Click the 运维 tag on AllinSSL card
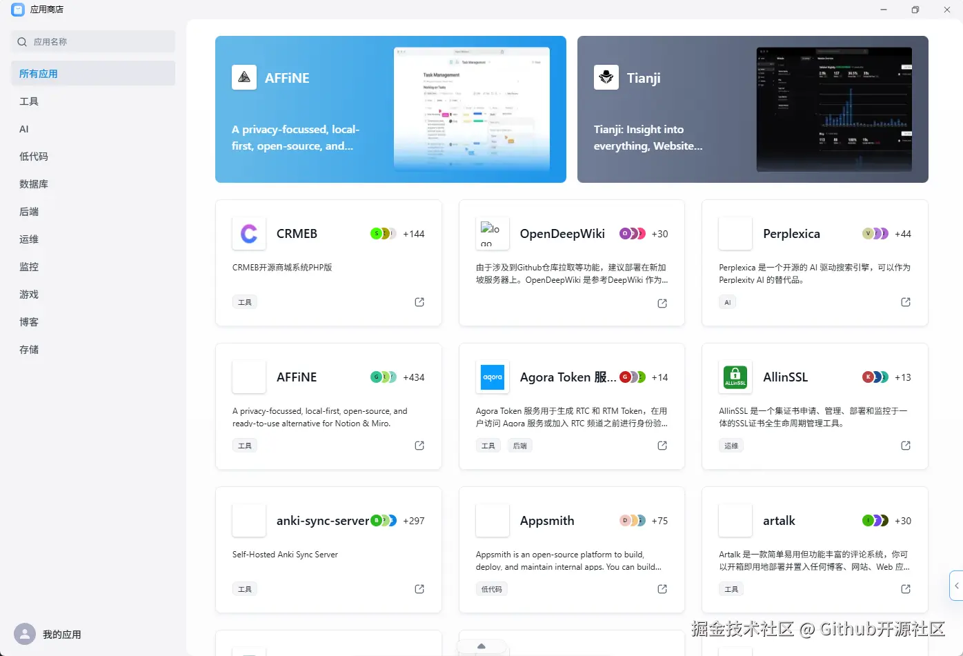 731,446
